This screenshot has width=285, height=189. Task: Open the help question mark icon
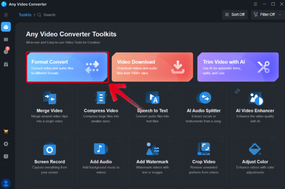click(x=6, y=156)
